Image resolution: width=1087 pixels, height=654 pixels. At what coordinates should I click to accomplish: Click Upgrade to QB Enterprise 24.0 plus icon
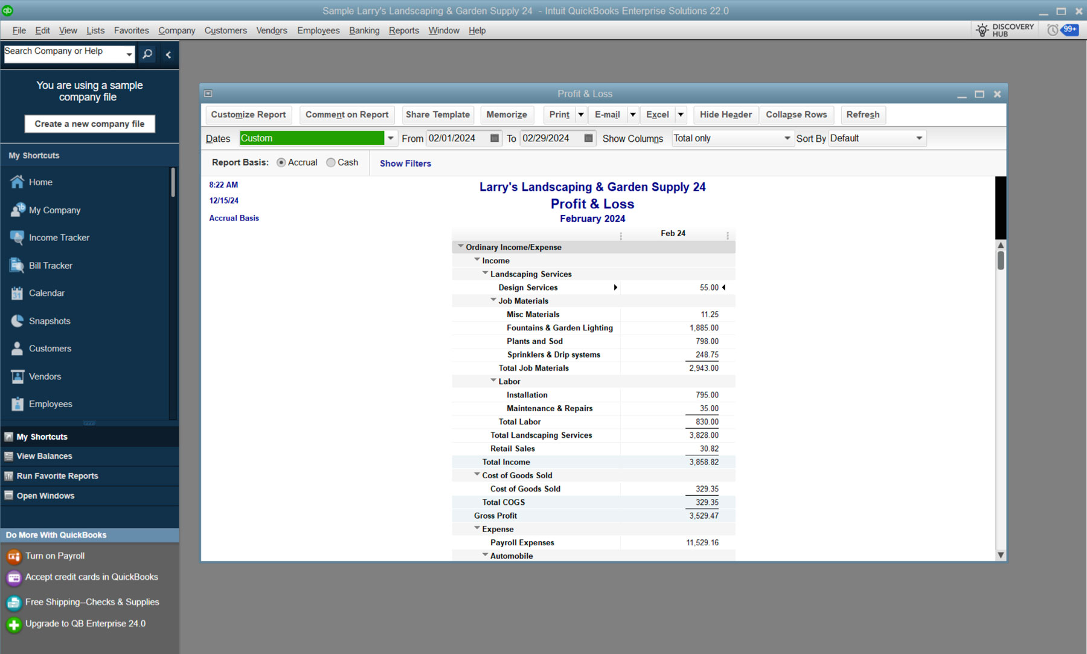pyautogui.click(x=14, y=624)
